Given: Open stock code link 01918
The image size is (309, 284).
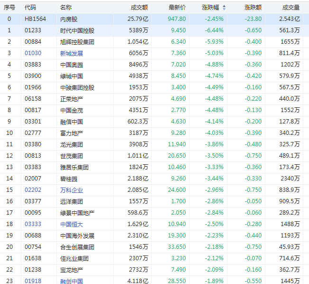Looking at the screenshot, I should point(33,281).
